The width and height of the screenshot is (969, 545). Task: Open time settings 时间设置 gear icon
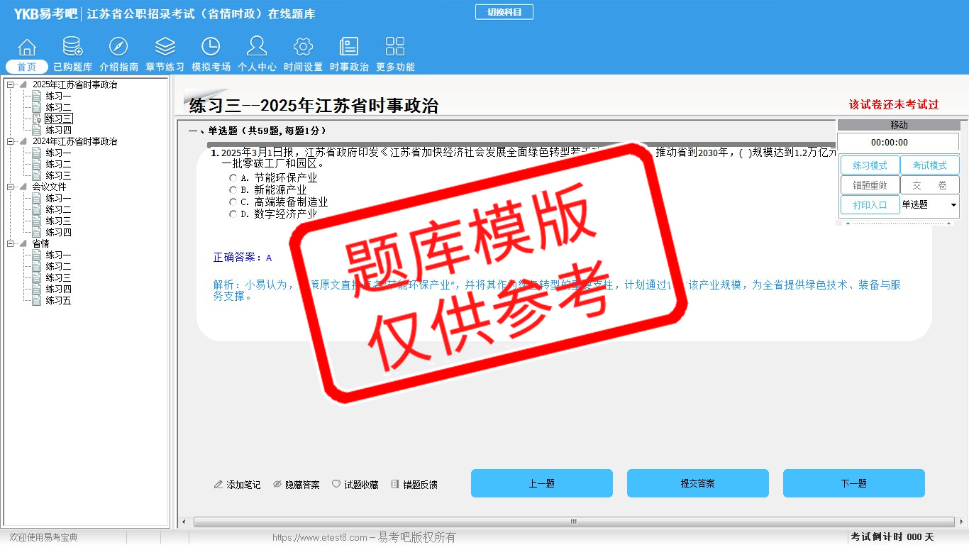click(x=303, y=48)
